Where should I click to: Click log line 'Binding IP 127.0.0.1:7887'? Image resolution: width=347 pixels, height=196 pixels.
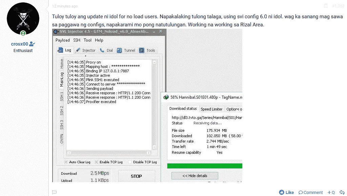pyautogui.click(x=107, y=71)
